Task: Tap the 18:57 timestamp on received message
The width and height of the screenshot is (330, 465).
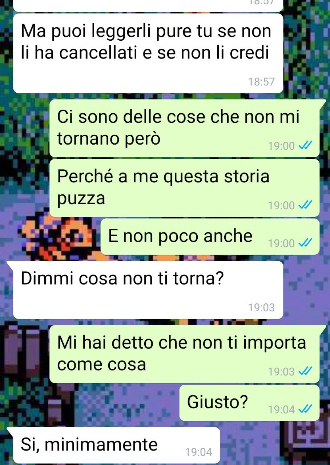Action: [x=261, y=82]
